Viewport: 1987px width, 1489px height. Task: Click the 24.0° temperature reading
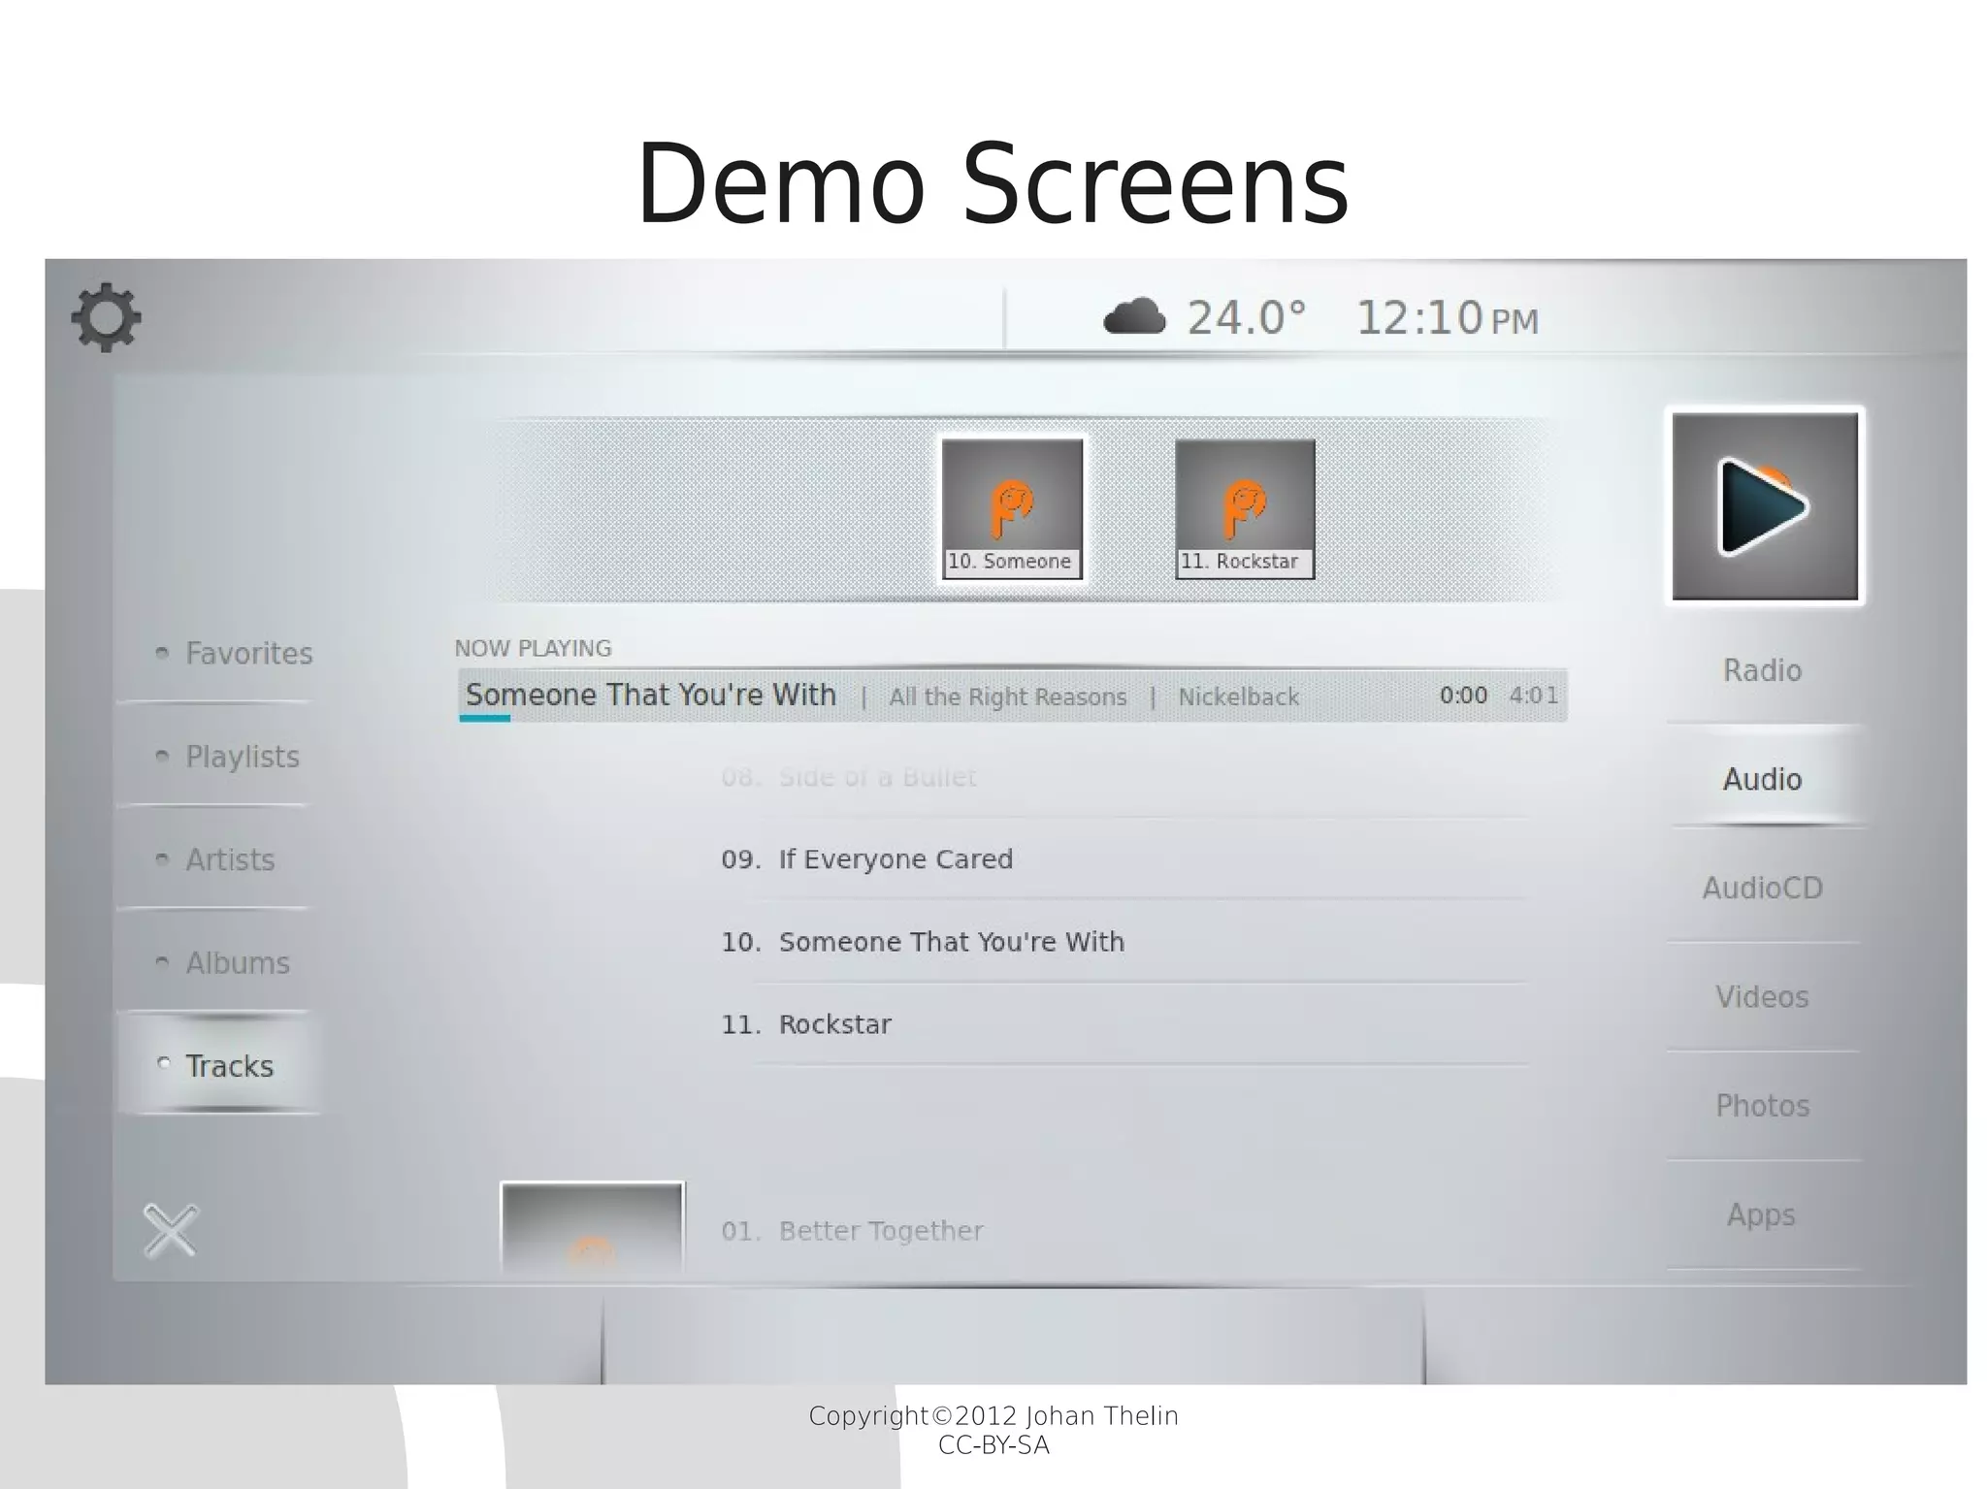tap(1247, 318)
